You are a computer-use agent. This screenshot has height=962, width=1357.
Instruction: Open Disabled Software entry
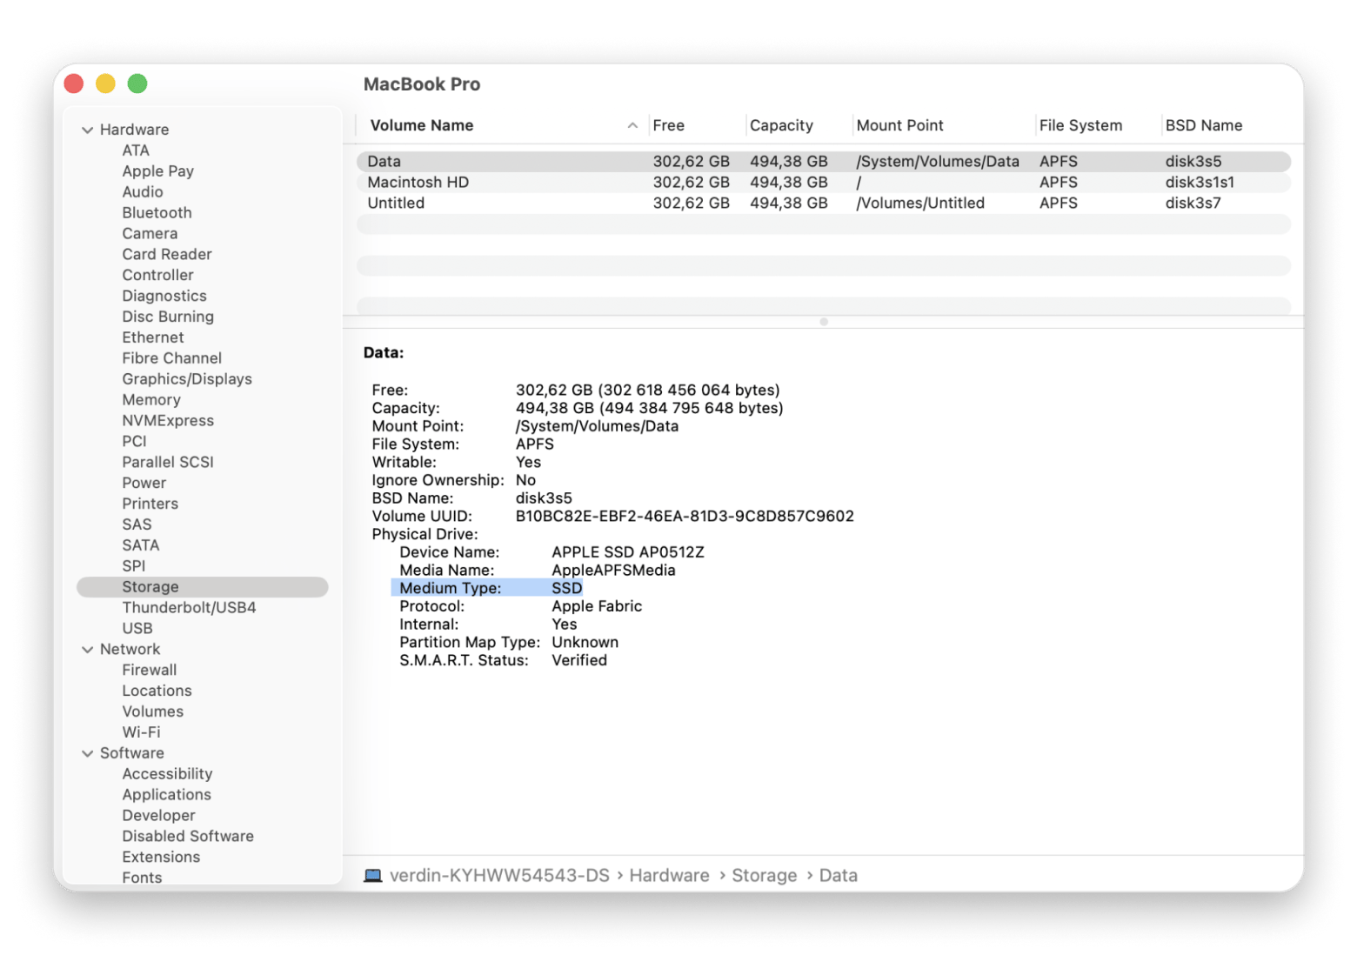(x=188, y=837)
